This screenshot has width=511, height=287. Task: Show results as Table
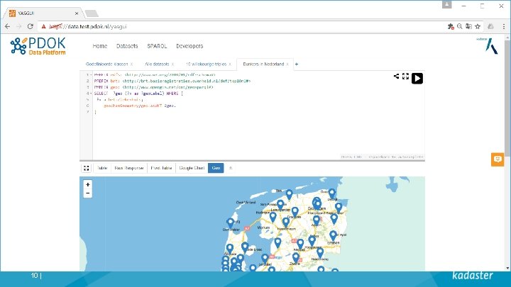tap(102, 168)
